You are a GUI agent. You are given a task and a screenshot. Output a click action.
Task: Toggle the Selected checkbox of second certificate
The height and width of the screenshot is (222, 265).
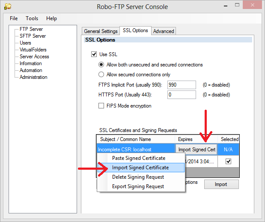pos(228,162)
